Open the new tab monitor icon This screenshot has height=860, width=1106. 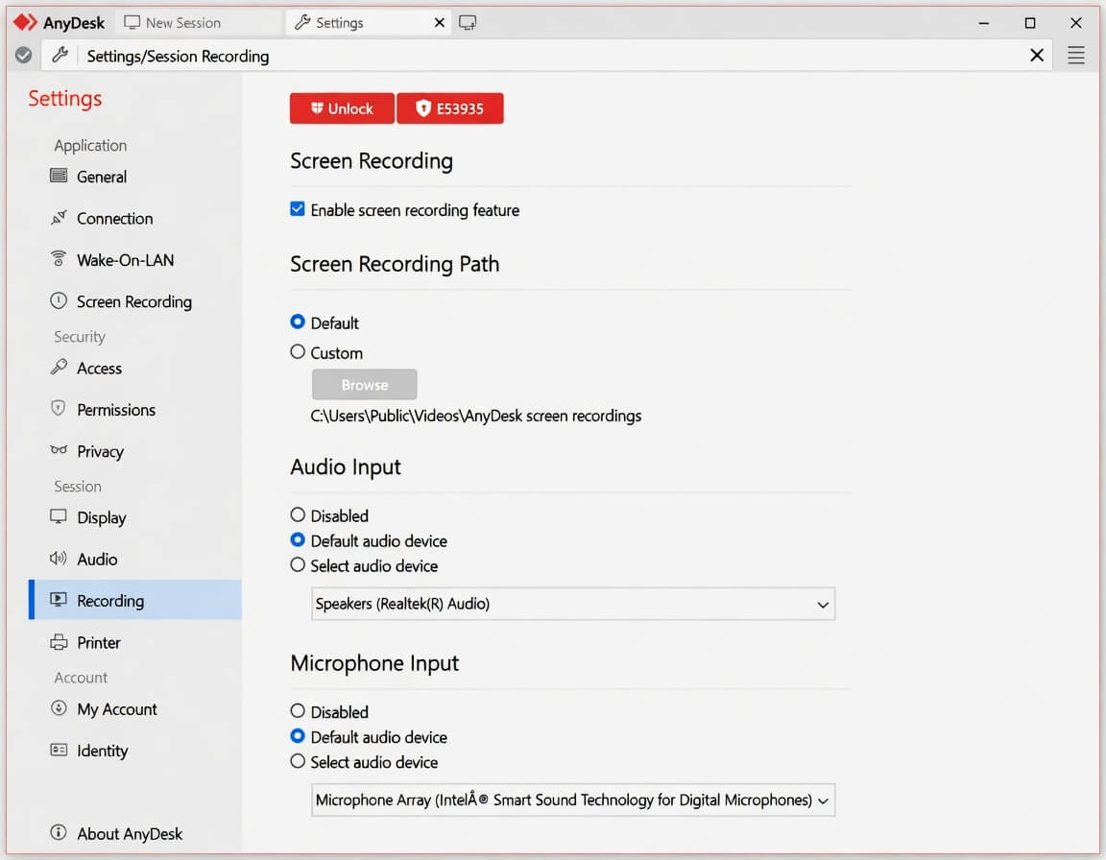pos(467,23)
